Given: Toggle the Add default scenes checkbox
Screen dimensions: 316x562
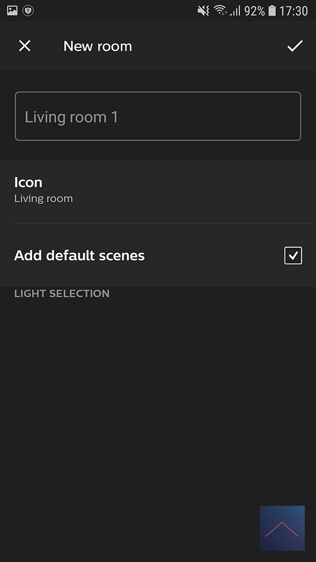Looking at the screenshot, I should [293, 256].
